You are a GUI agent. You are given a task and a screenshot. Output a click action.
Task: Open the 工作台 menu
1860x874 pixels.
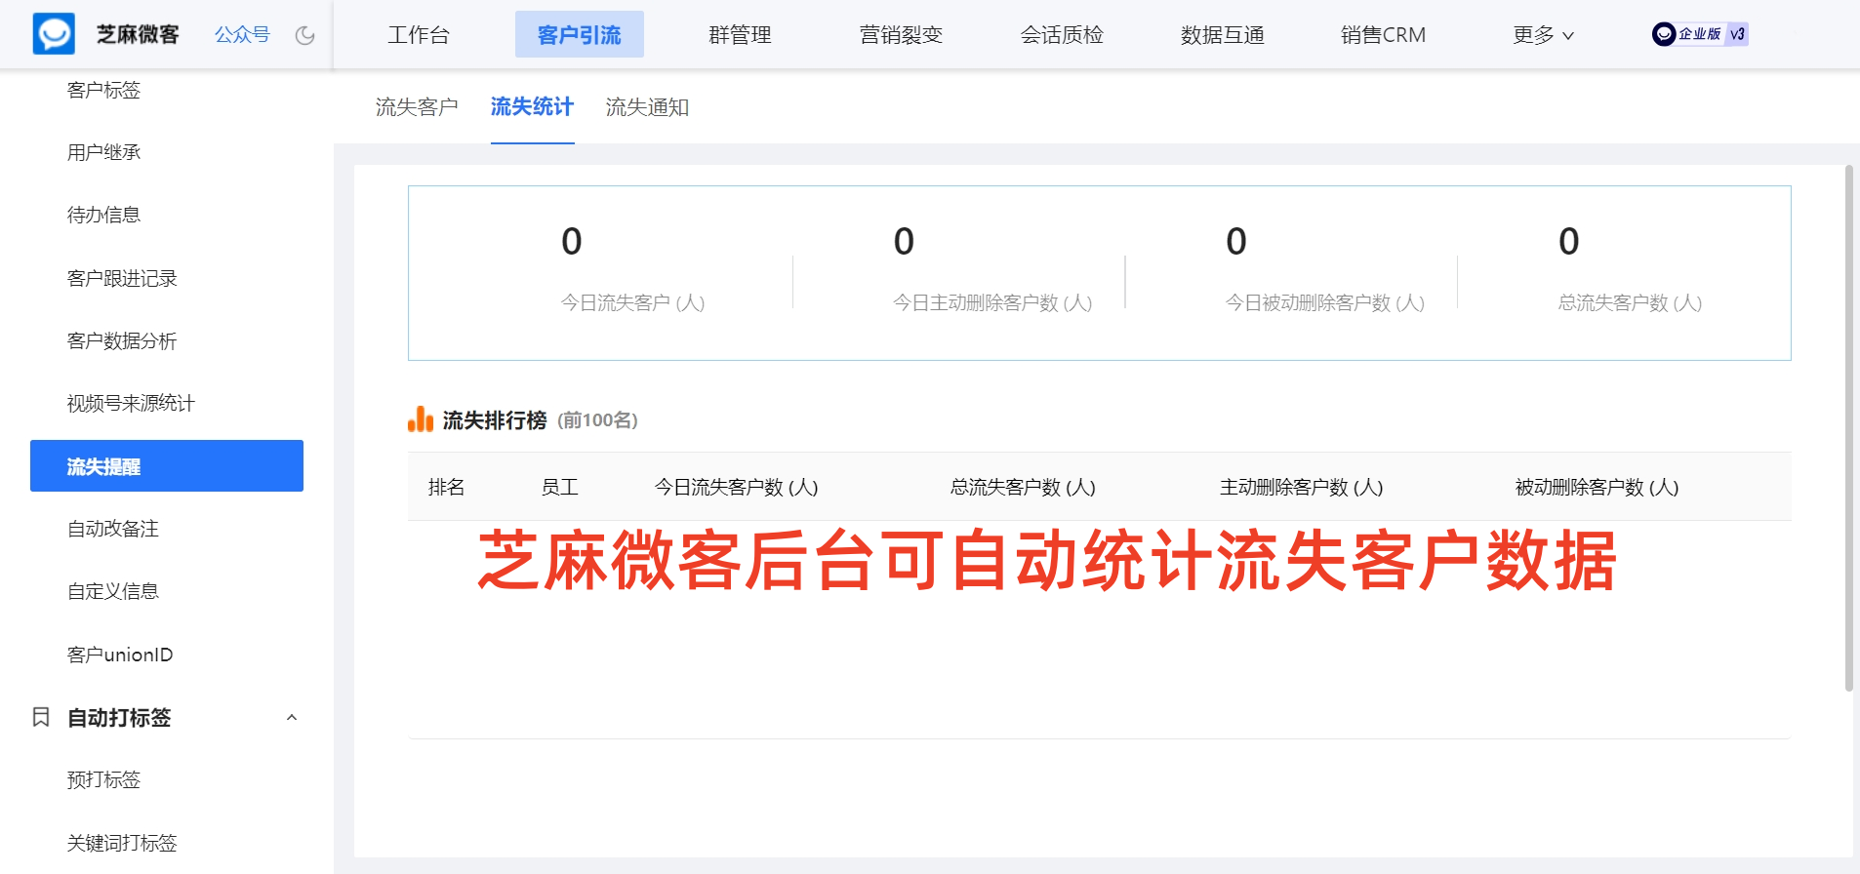(x=419, y=35)
